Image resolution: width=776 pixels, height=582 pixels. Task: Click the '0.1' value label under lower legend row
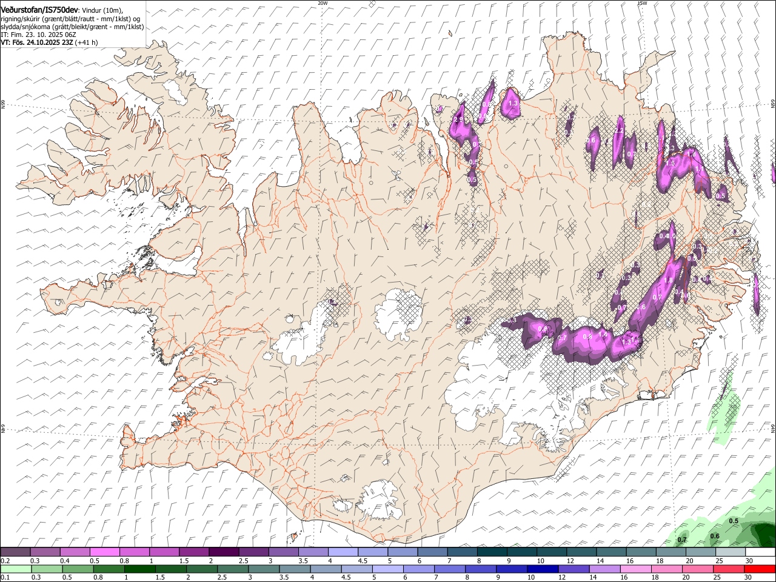pos(5,577)
